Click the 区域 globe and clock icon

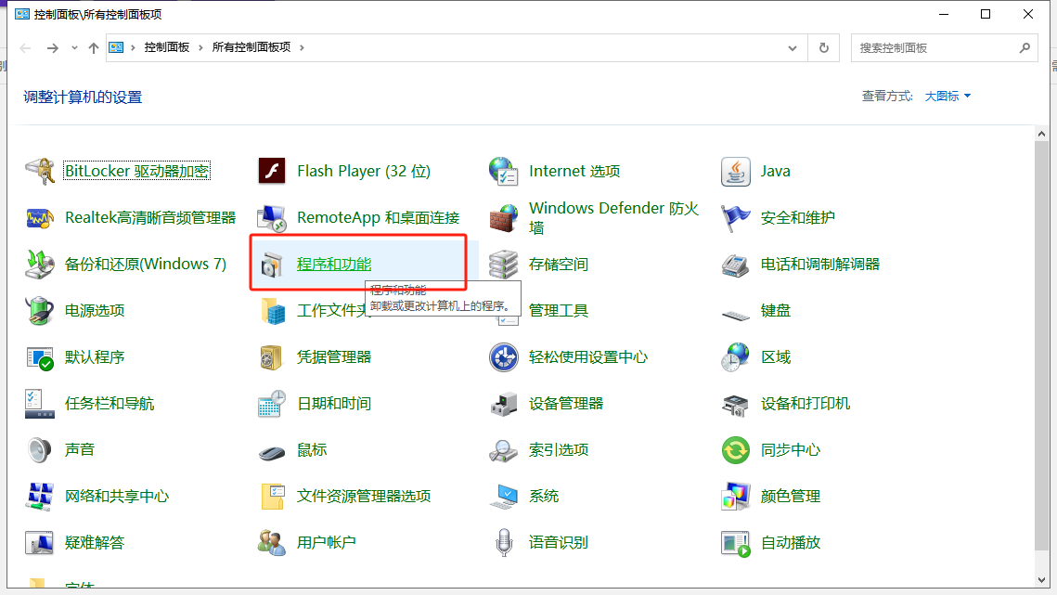pyautogui.click(x=736, y=357)
